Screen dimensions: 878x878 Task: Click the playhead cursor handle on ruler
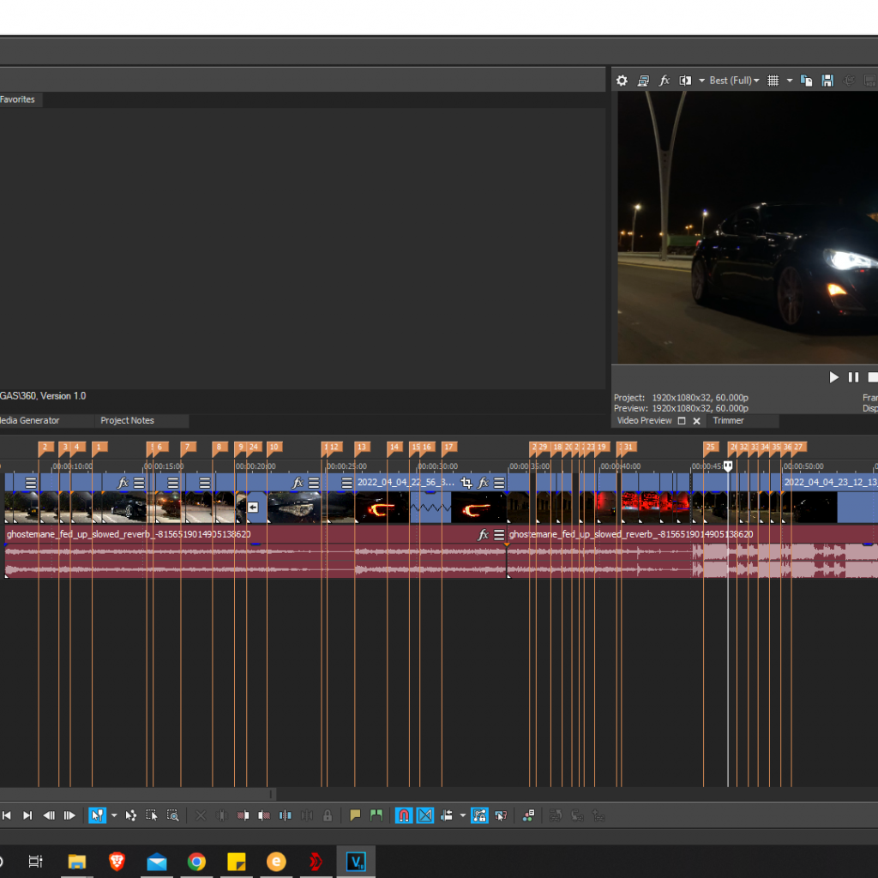(x=728, y=466)
